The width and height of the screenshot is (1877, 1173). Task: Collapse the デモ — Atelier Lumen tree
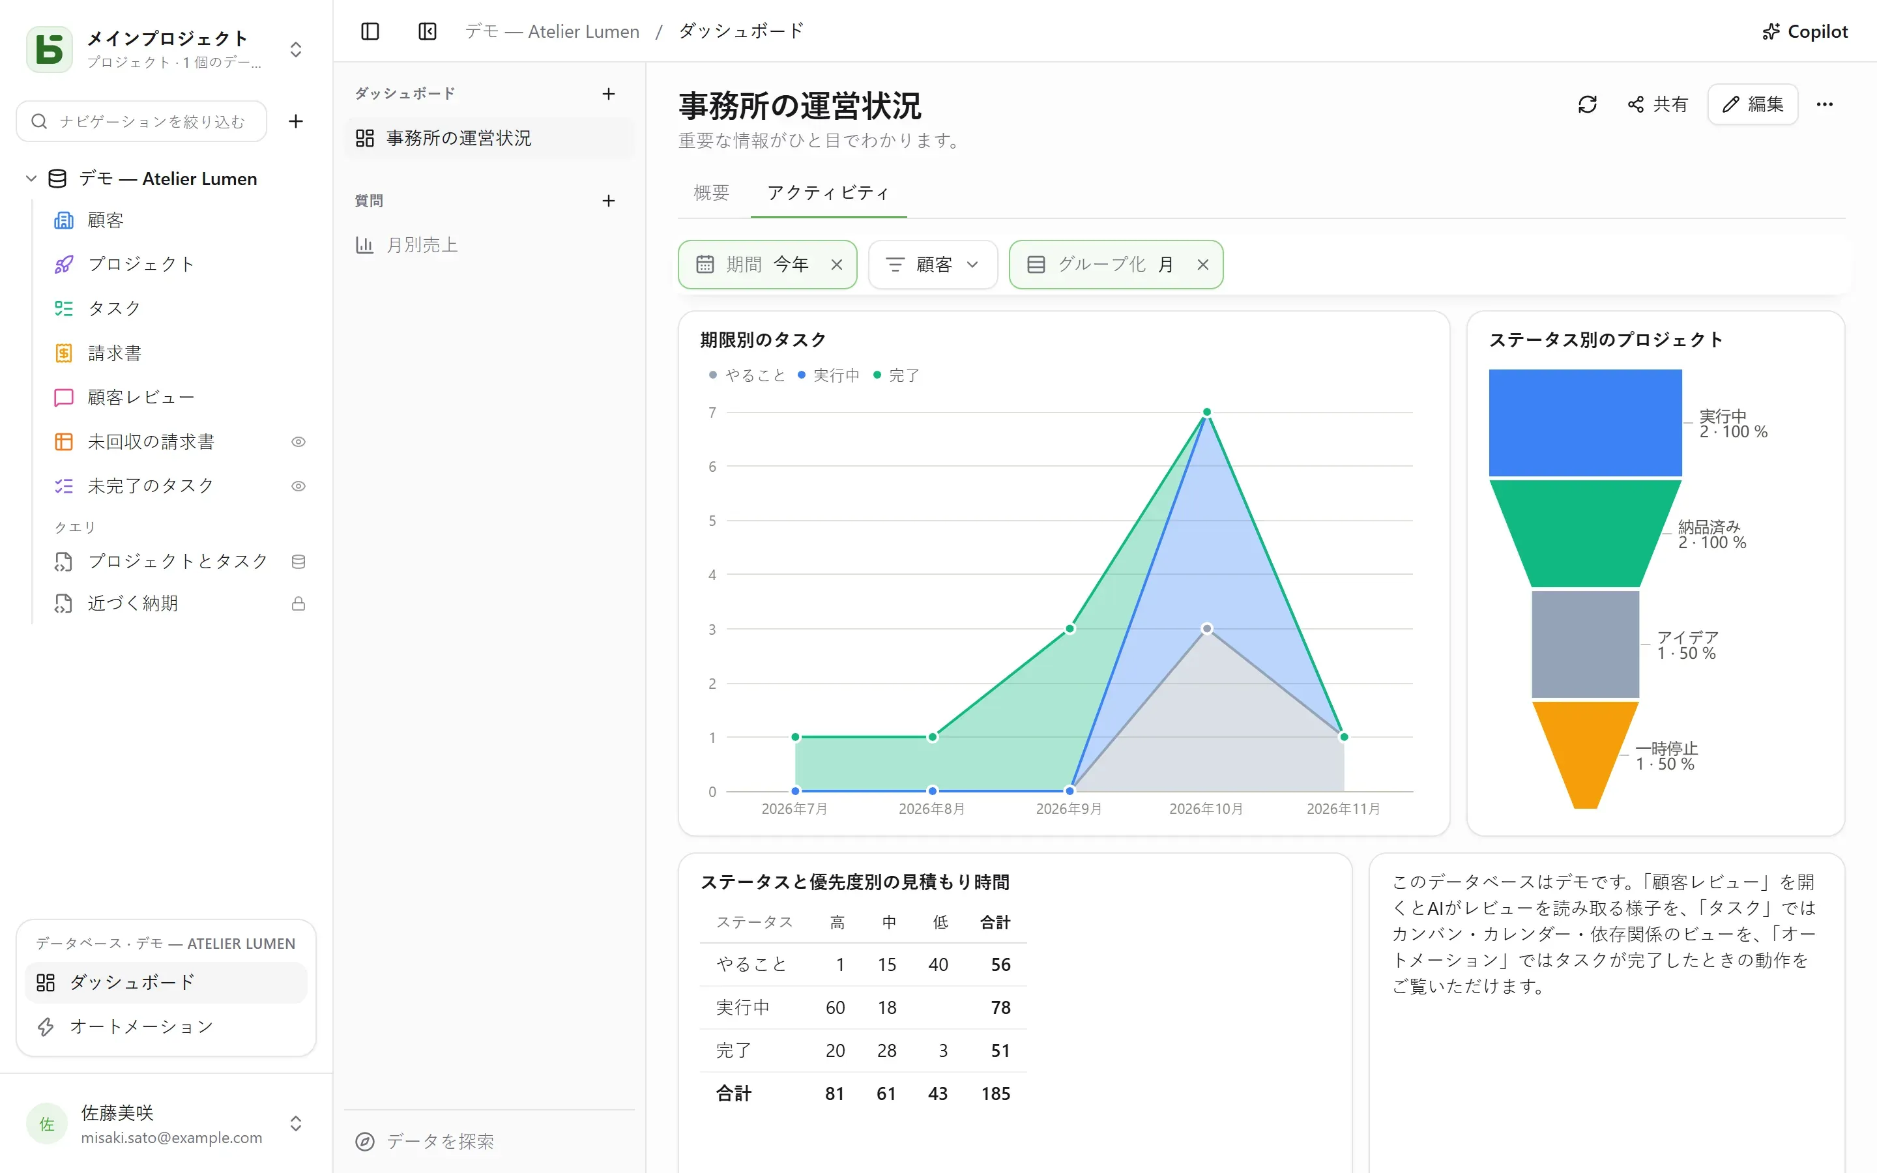pos(31,179)
